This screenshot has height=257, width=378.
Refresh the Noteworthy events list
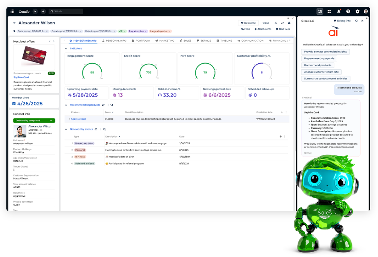96,129
